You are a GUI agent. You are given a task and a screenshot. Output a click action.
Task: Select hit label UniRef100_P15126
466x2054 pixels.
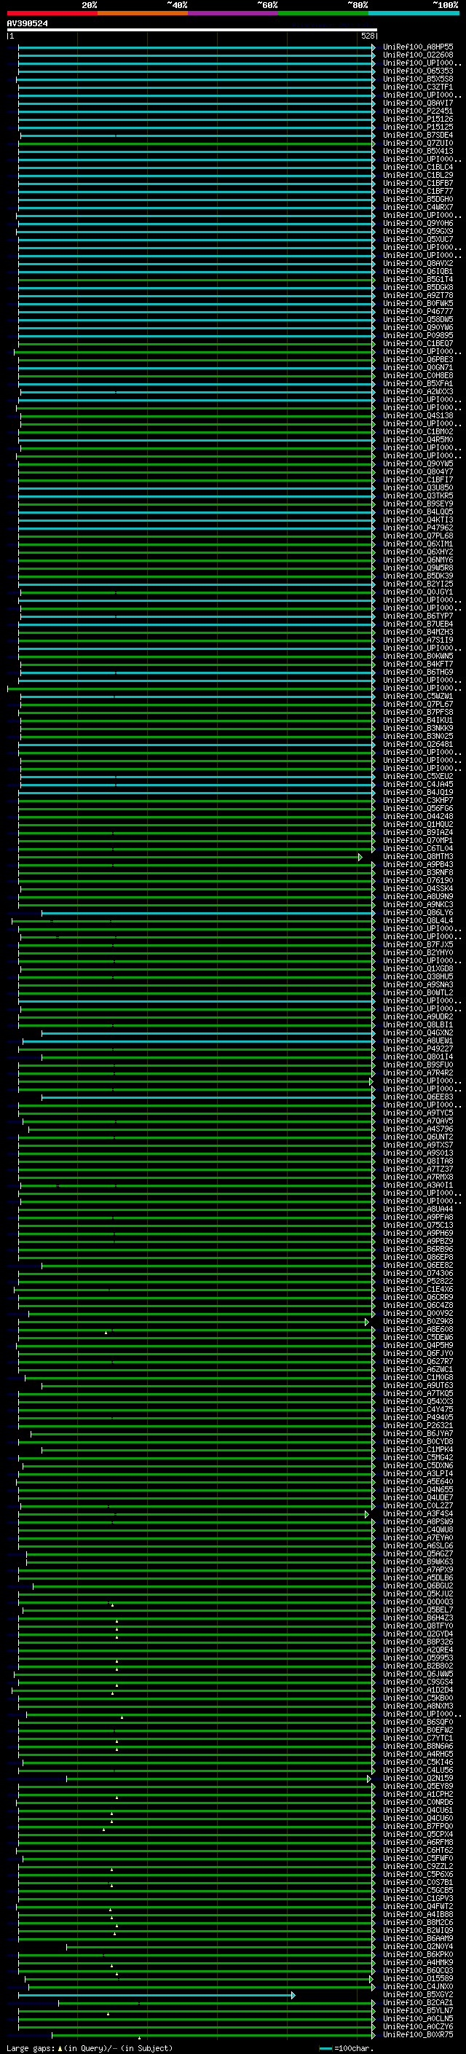[418, 119]
